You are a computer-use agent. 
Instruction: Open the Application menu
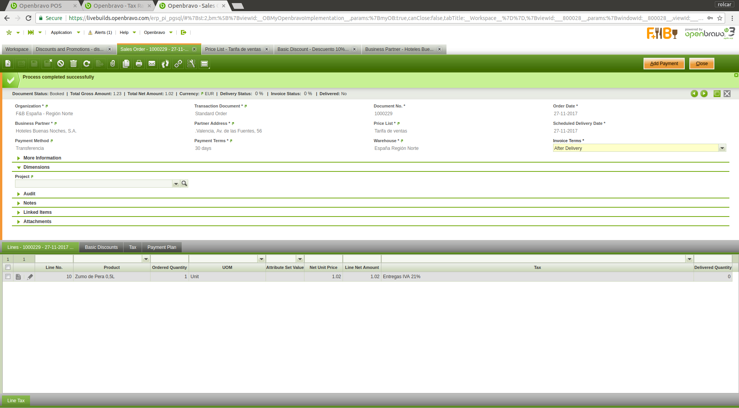65,32
